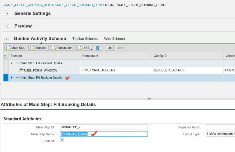The image size is (235, 152).
Task: Click the Substep add button
Action: coord(38,48)
